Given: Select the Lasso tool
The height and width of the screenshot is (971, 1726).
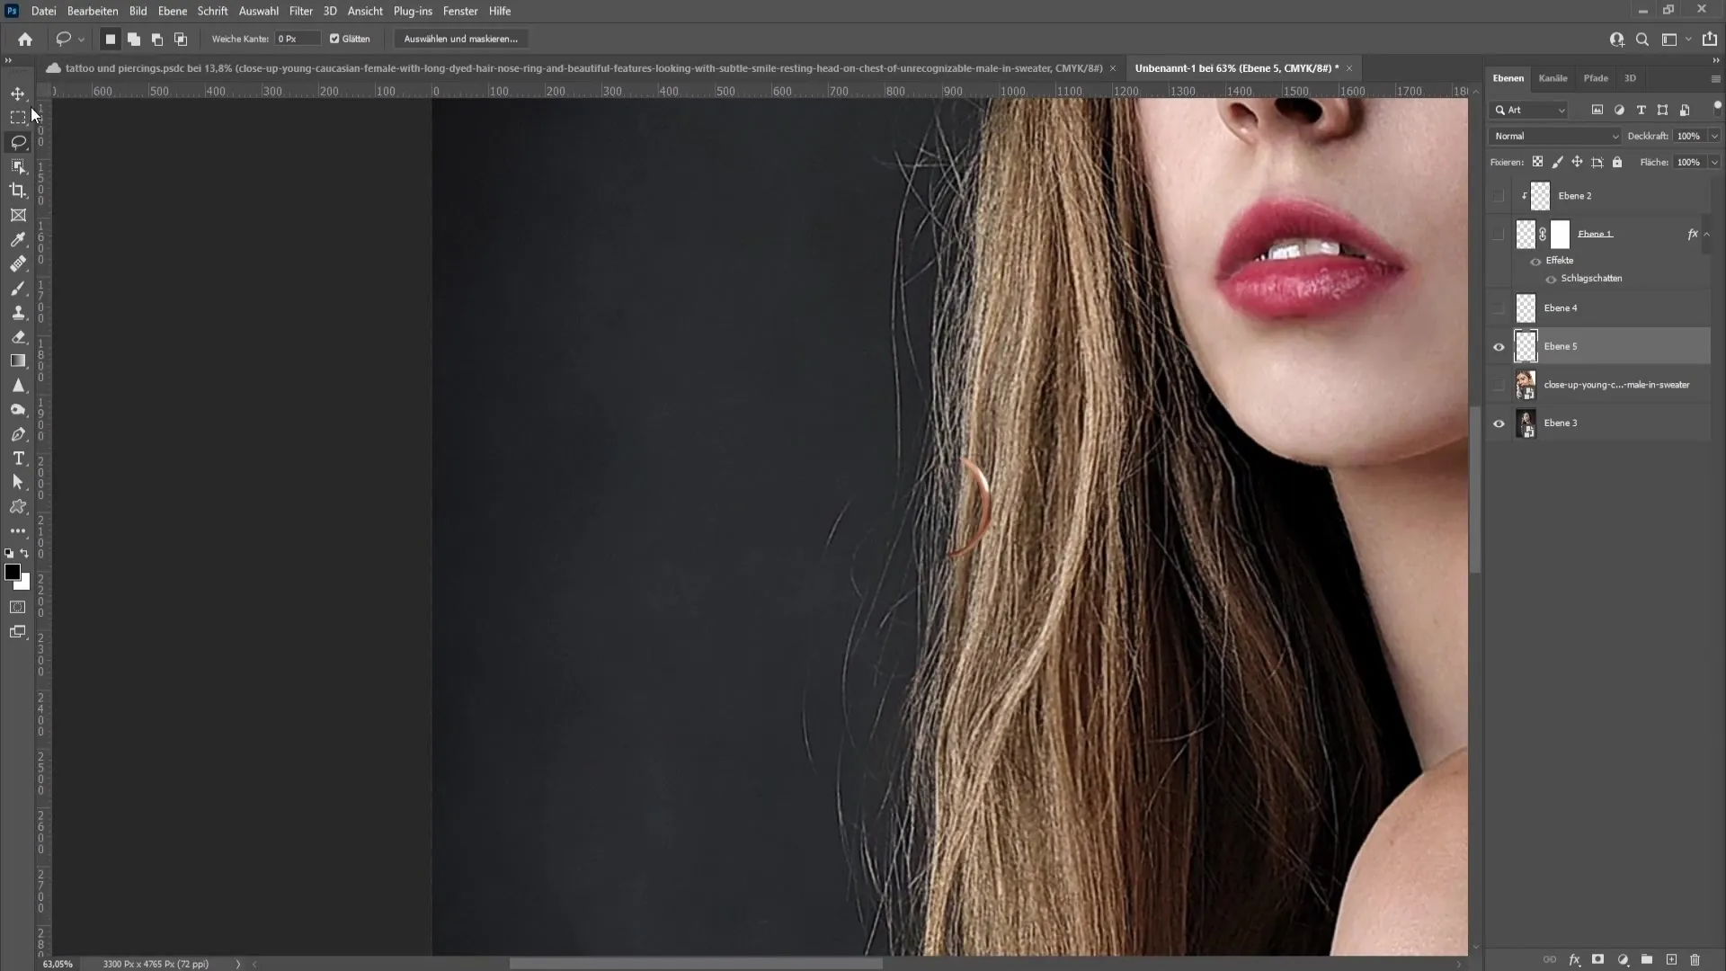Looking at the screenshot, I should click(x=18, y=141).
